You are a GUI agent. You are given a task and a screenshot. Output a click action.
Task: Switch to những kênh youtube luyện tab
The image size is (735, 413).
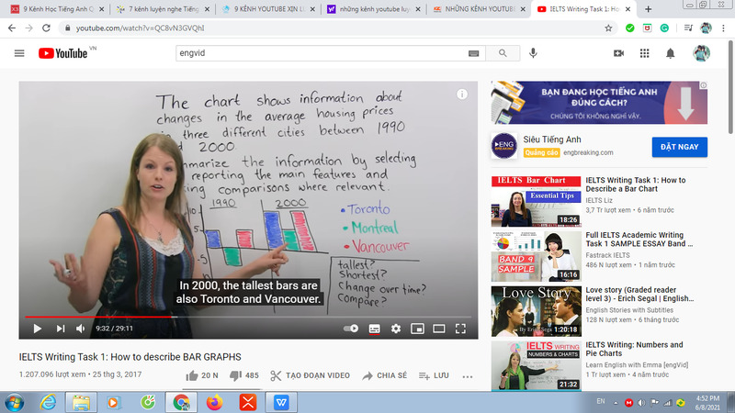point(374,9)
